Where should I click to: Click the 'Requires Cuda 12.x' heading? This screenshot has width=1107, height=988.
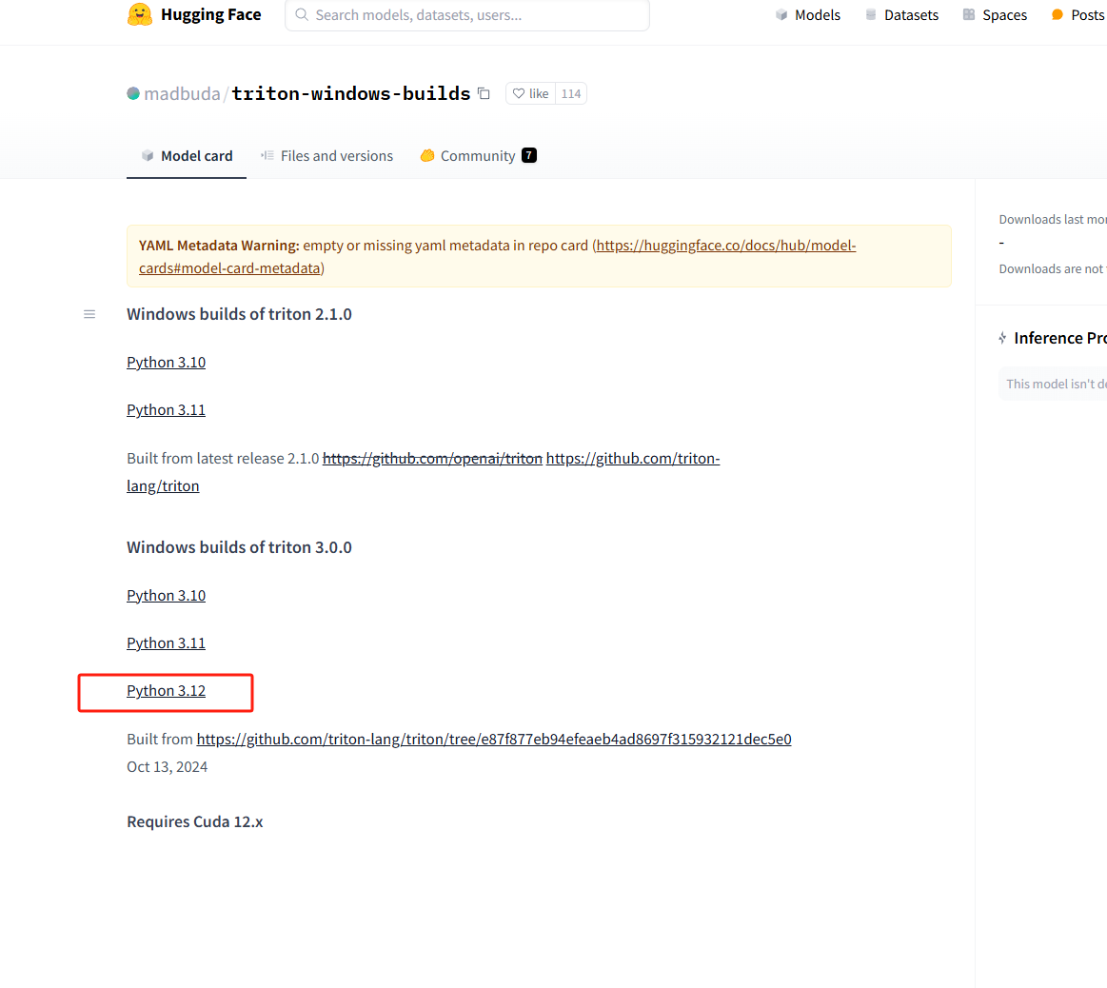coord(195,822)
